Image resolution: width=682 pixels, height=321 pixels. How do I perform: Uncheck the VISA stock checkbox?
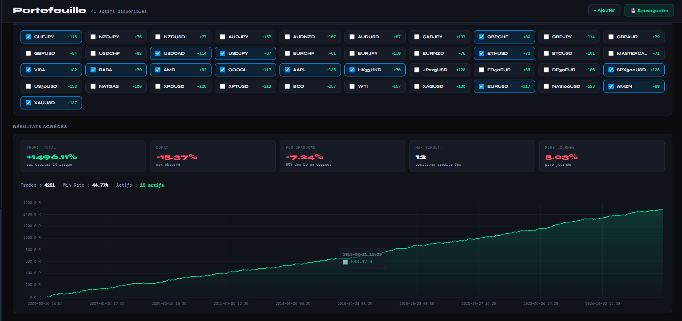click(29, 70)
